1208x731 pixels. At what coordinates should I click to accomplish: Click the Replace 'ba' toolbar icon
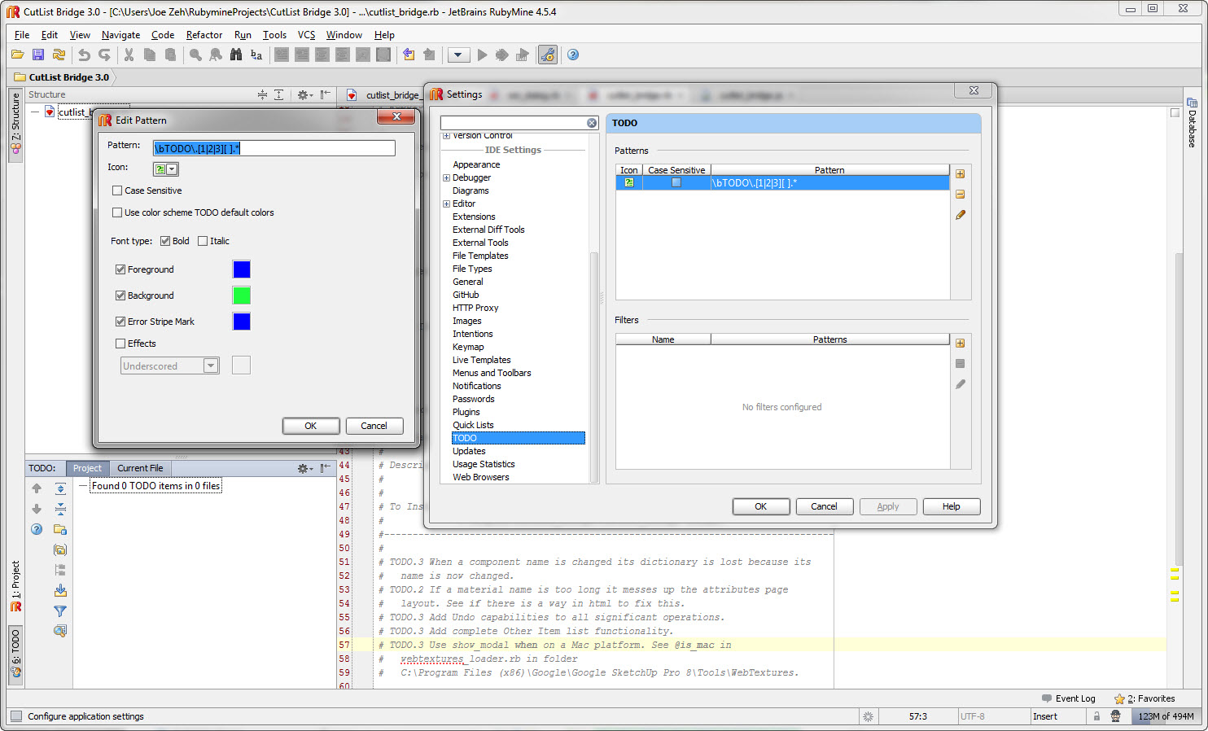coord(256,55)
